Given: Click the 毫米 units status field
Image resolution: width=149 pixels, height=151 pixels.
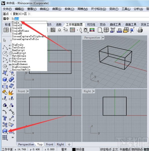Looking at the screenshot, I should click(x=64, y=149).
